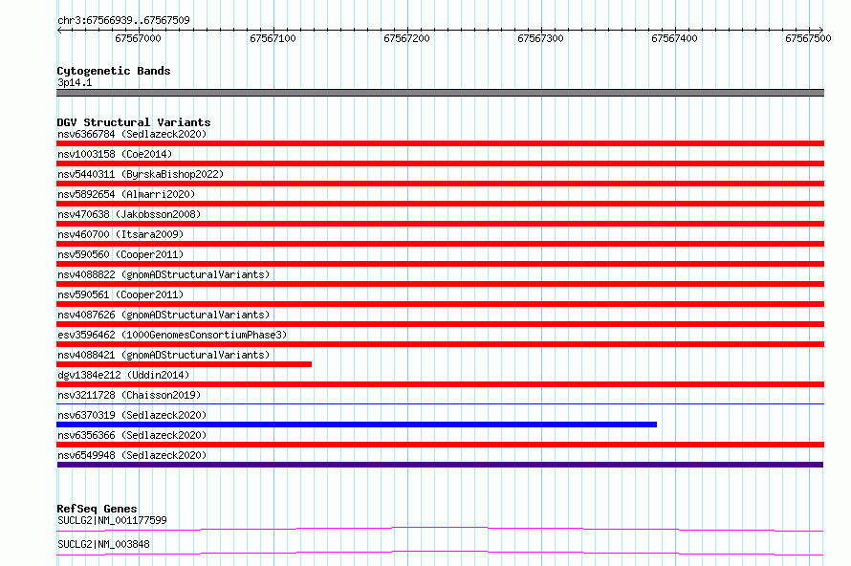
Task: Click ruler position label 67567100
Action: tap(273, 38)
